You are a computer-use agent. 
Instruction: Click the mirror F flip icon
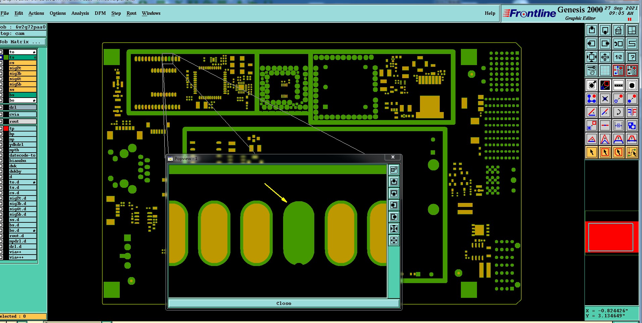point(632,112)
